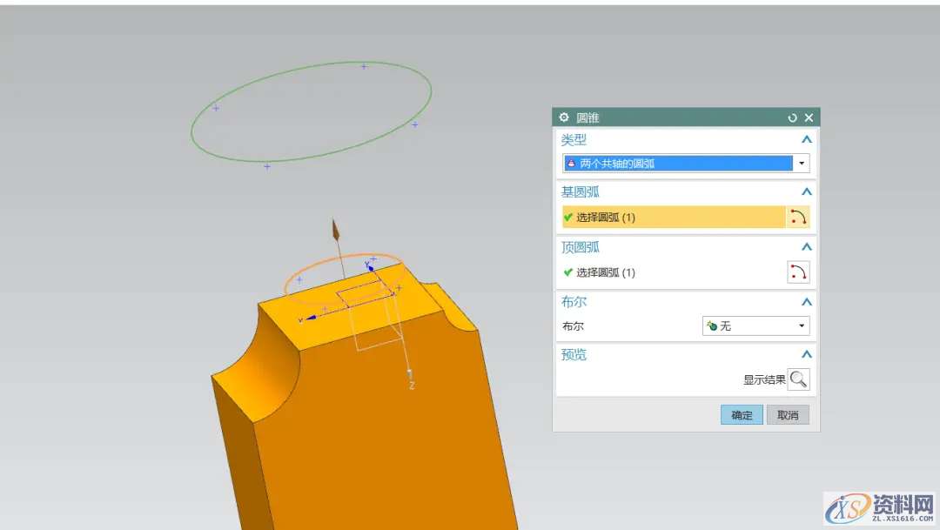Screen dimensions: 940x530
Task: Click the 取消 (Cancel) button
Action: [788, 415]
